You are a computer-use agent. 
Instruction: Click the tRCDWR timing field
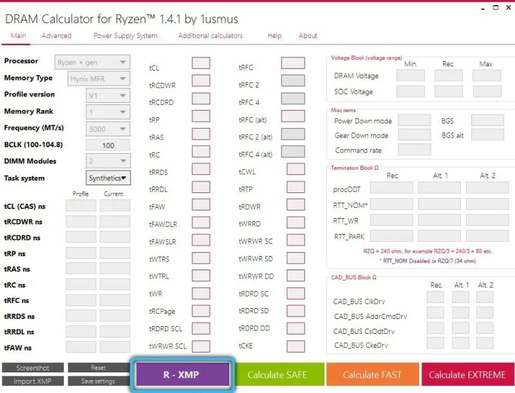[201, 80]
